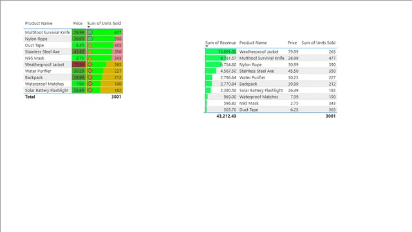Image resolution: width=412 pixels, height=232 pixels.
Task: Click Sum of Units Sold header in revenue table
Action: [318, 43]
